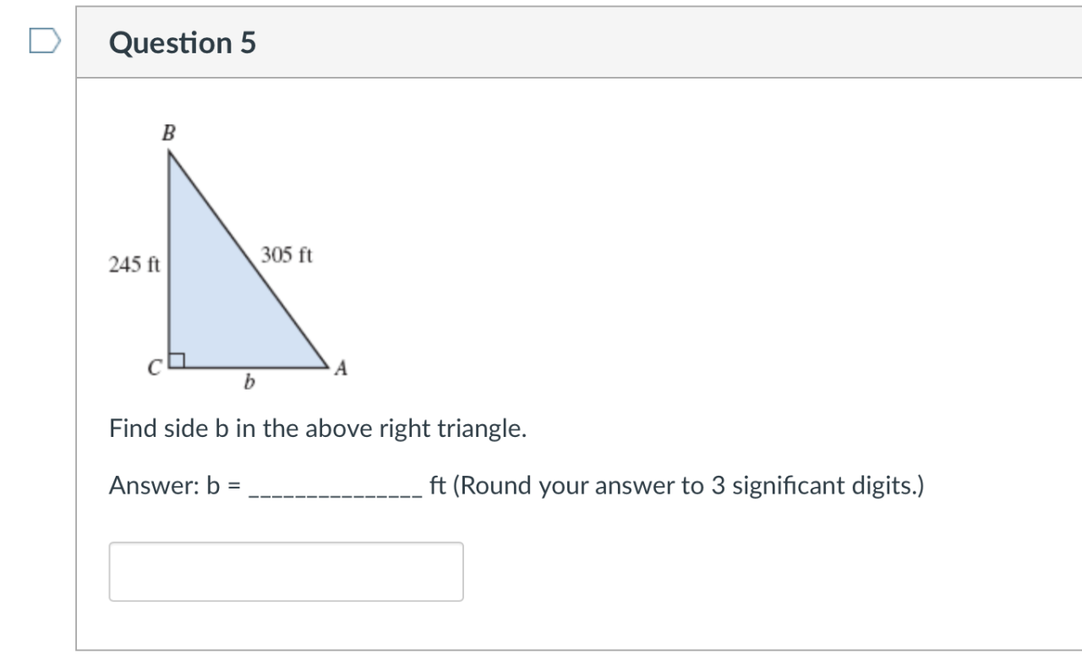Click vertex label C on the triangle
Viewport: 1082px width, 655px height.
(154, 368)
